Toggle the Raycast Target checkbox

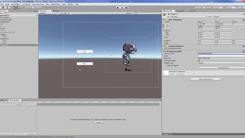tap(199, 61)
